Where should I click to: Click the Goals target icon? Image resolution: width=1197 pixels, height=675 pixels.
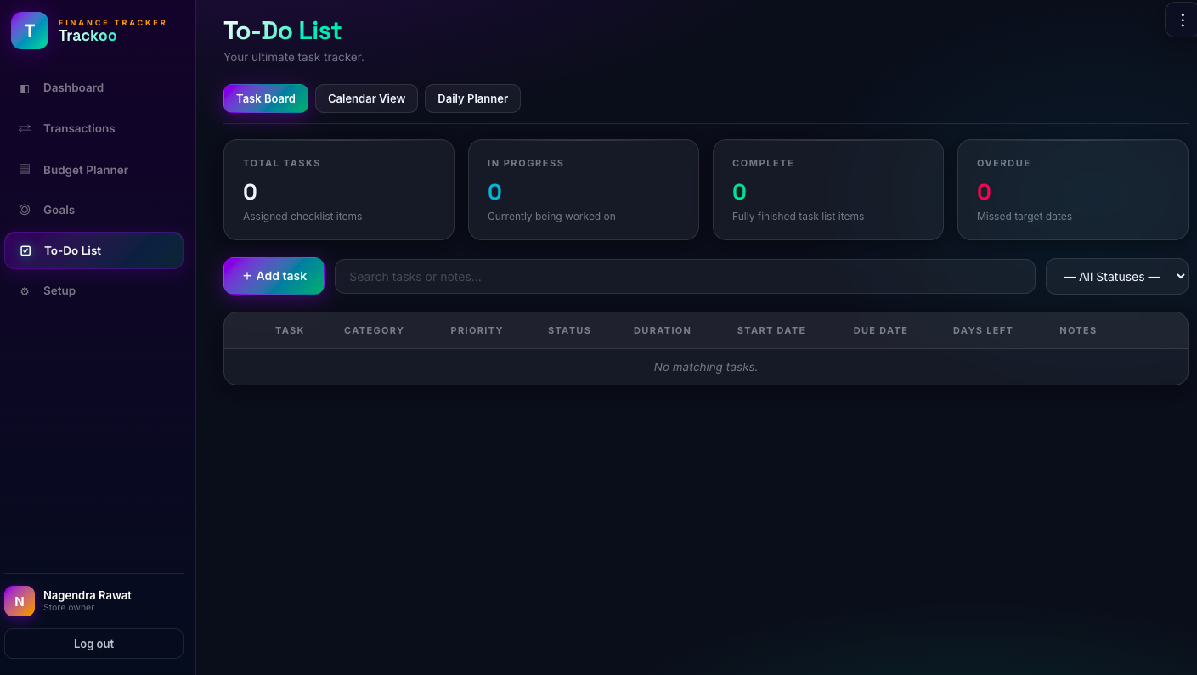[25, 210]
